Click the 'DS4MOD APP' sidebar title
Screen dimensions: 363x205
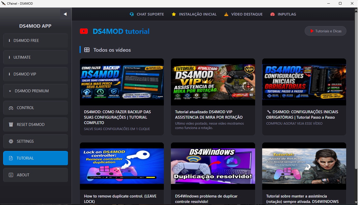pos(35,26)
